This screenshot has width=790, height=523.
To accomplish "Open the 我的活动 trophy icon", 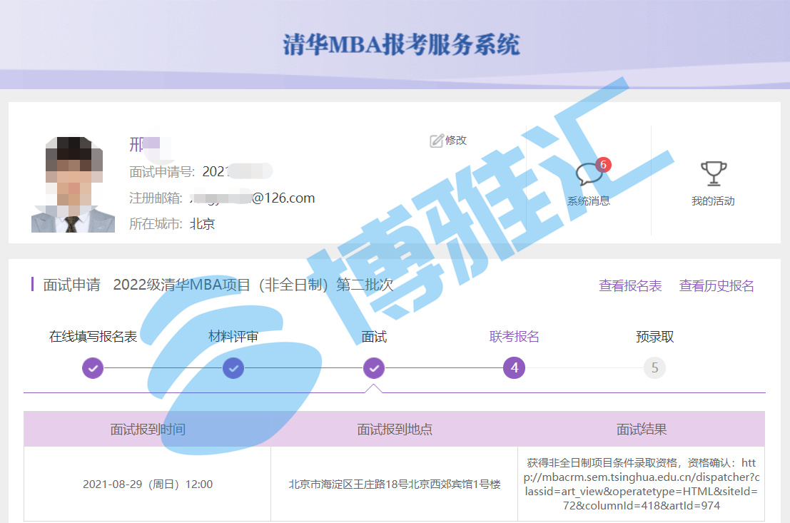I will point(712,173).
